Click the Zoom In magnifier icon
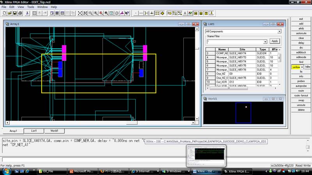312x175 pixels. 96,13
